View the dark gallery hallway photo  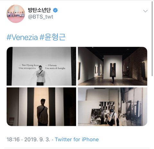113,66
